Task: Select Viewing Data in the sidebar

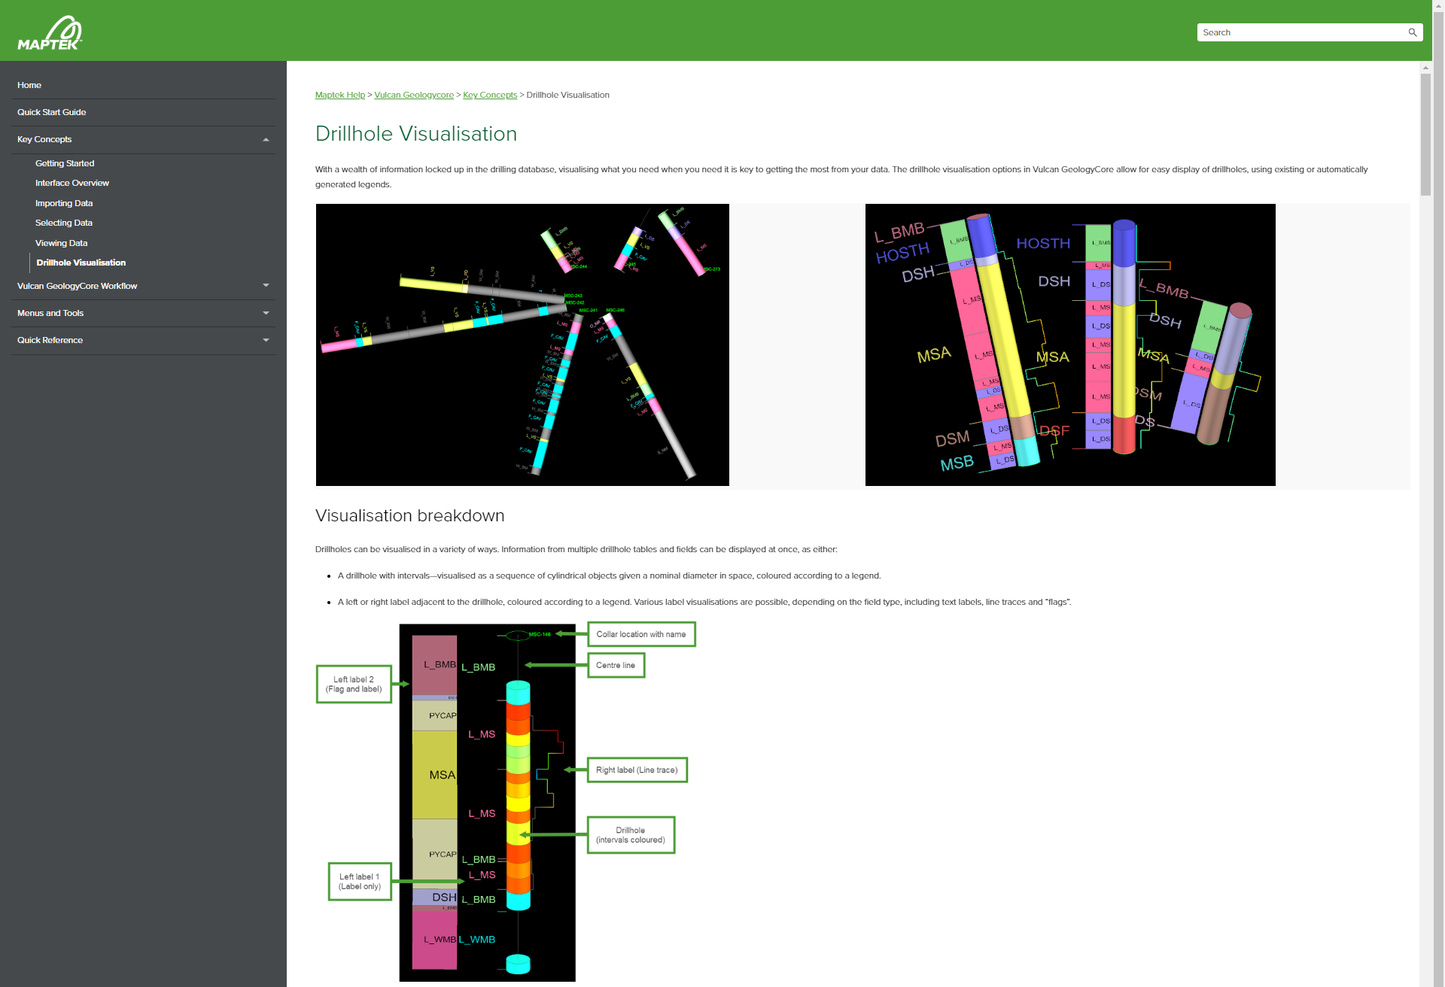Action: [61, 242]
